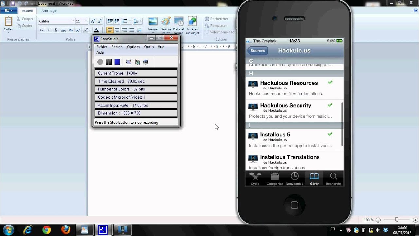Screen dimensions: 419x236
Task: Pause recording in CamStudio
Action: (109, 62)
